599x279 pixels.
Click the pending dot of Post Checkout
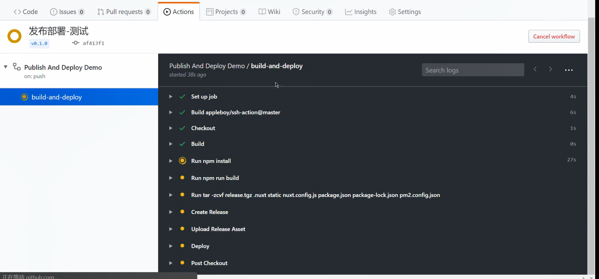182,263
